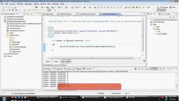Click jsp:scriptlet breadcrumb button
Screen dimensions: 179x101
(x=66, y=61)
